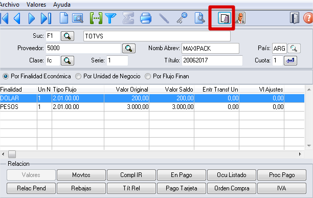Search Suc with magnifier button

[x=68, y=36]
